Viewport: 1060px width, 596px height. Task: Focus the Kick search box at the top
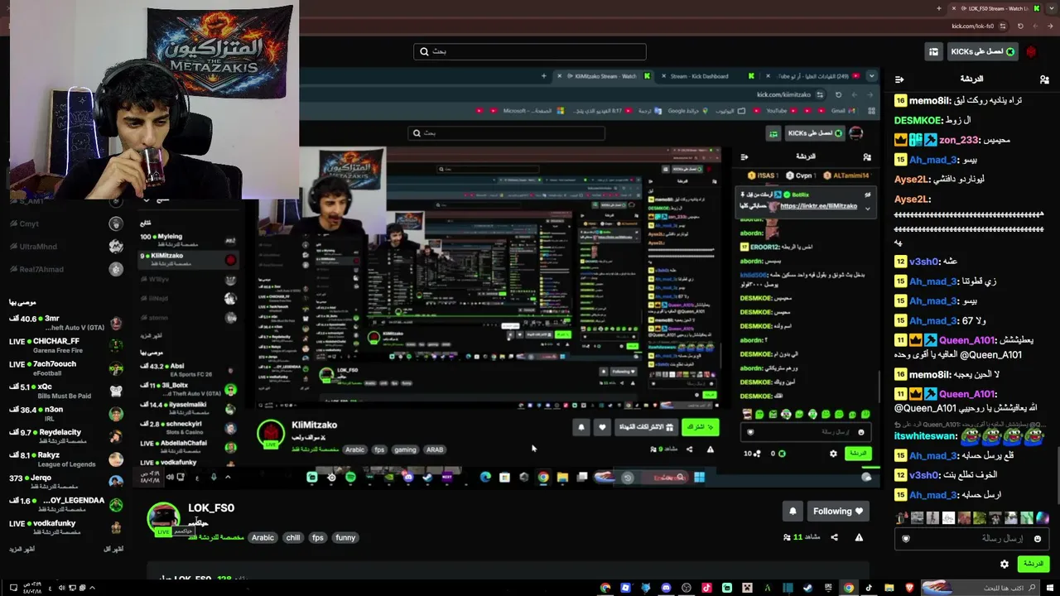pyautogui.click(x=530, y=51)
